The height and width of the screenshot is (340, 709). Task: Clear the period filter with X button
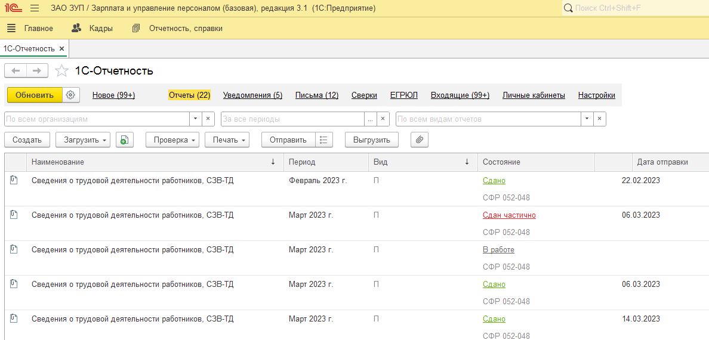click(x=383, y=119)
